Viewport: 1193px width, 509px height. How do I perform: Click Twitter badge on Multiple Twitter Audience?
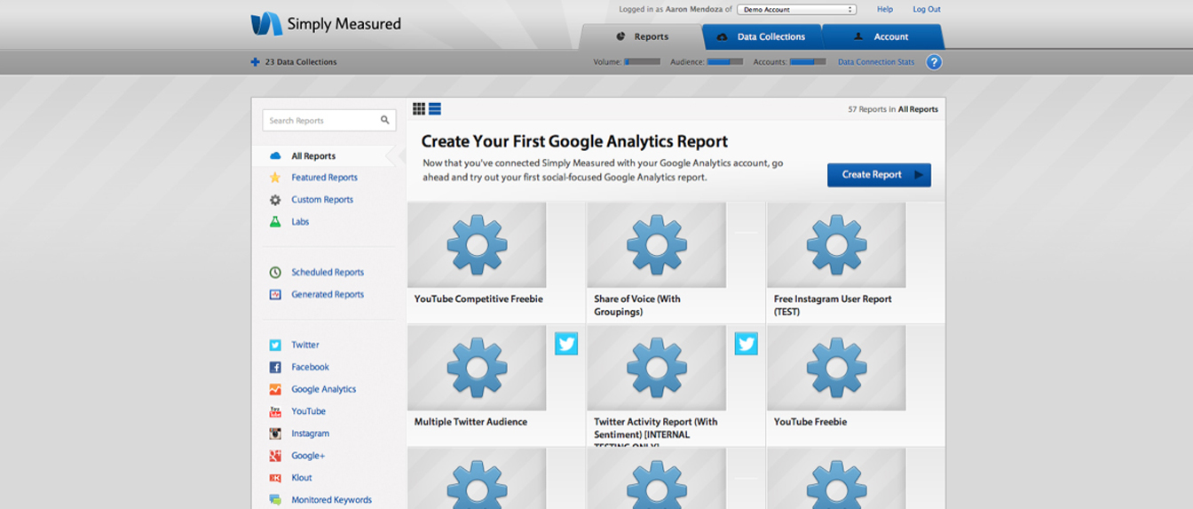point(566,344)
